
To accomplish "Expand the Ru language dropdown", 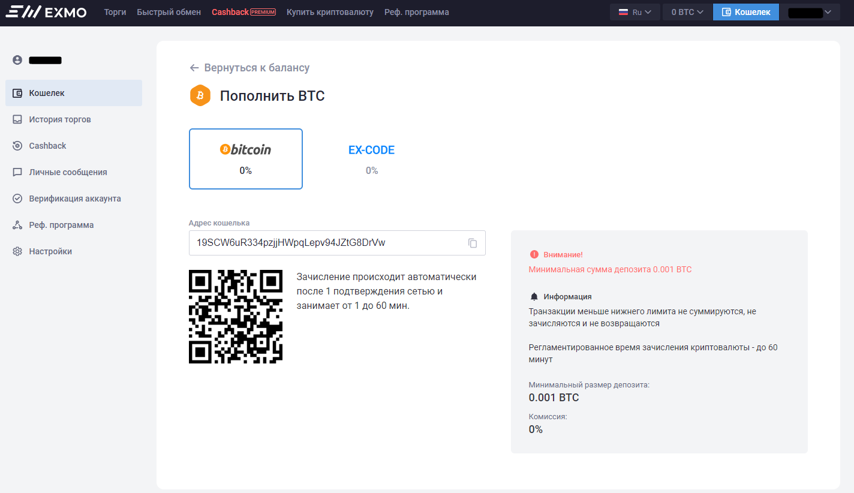I will point(635,12).
